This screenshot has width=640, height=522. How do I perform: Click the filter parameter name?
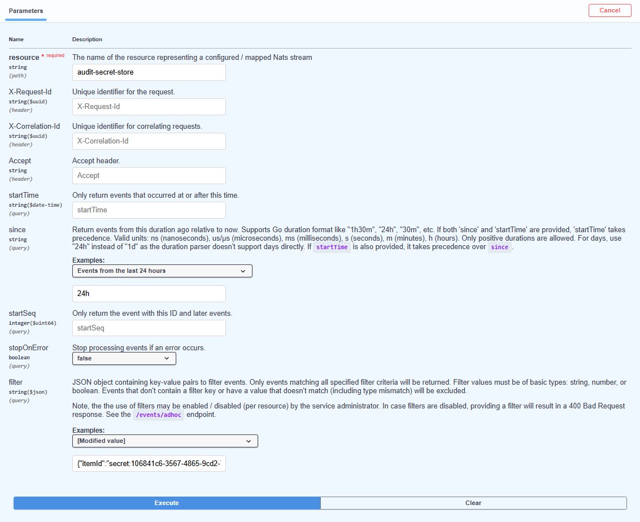15,382
